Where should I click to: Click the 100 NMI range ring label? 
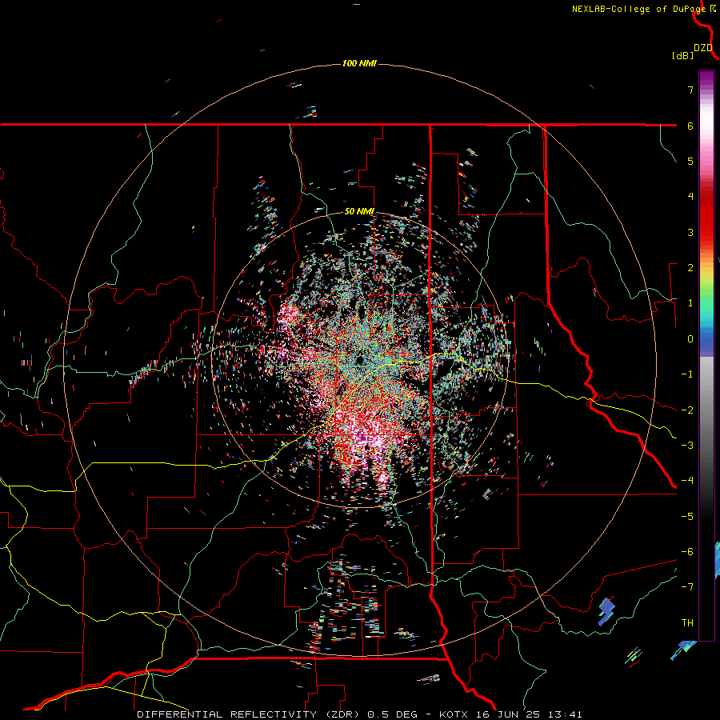[x=359, y=63]
